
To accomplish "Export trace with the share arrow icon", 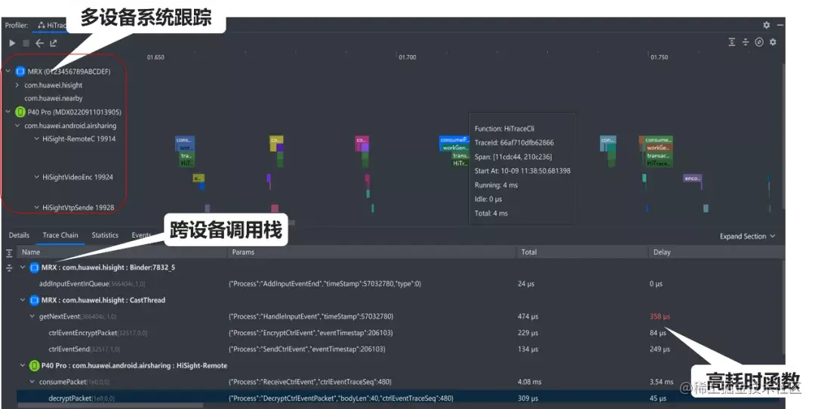I will click(53, 43).
